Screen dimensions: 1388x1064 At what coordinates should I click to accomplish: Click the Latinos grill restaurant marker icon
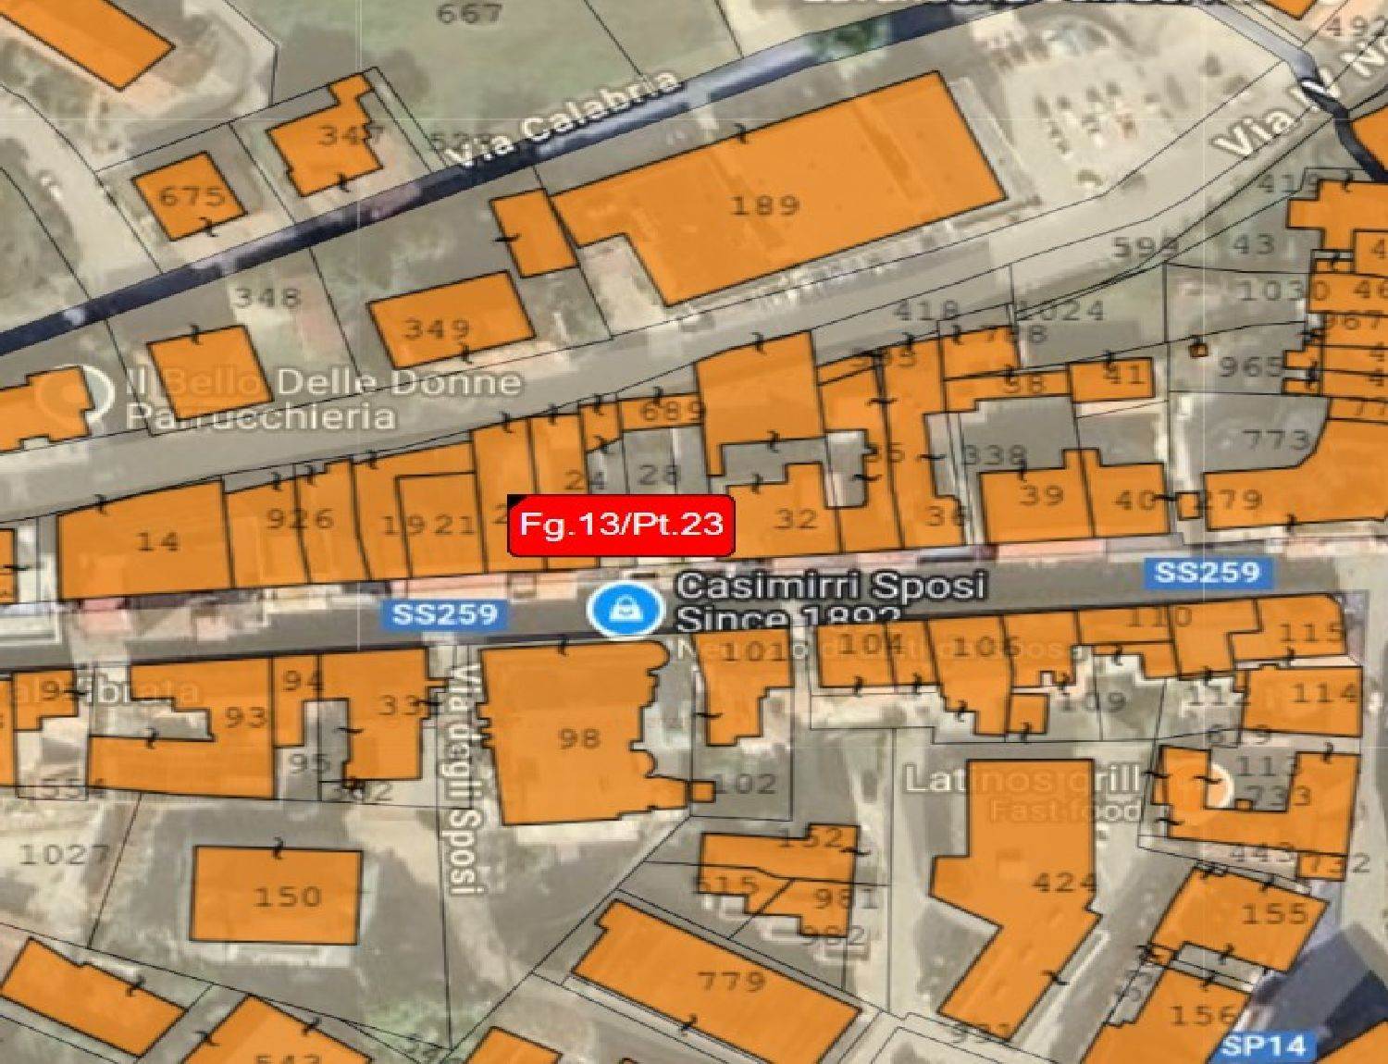1214,785
